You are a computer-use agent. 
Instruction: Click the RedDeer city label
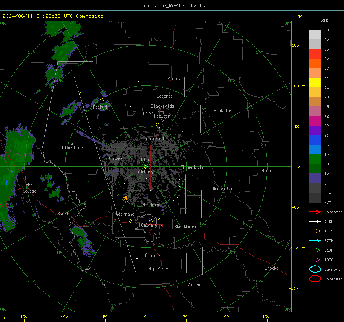(x=162, y=116)
